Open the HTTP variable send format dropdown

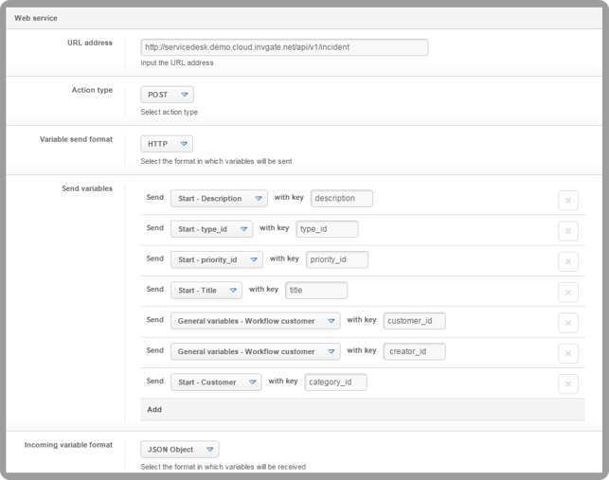[167, 144]
